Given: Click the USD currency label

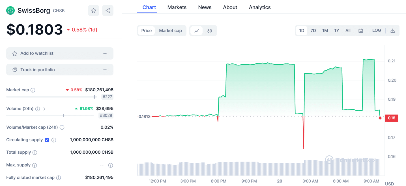Looking at the screenshot, I should click(389, 184).
